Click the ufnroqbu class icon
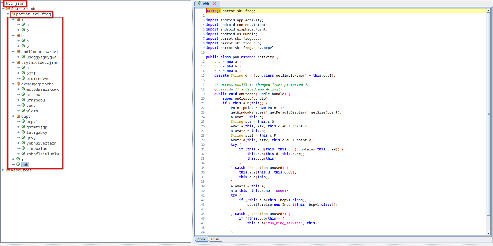This screenshot has width=493, height=246. point(23,100)
